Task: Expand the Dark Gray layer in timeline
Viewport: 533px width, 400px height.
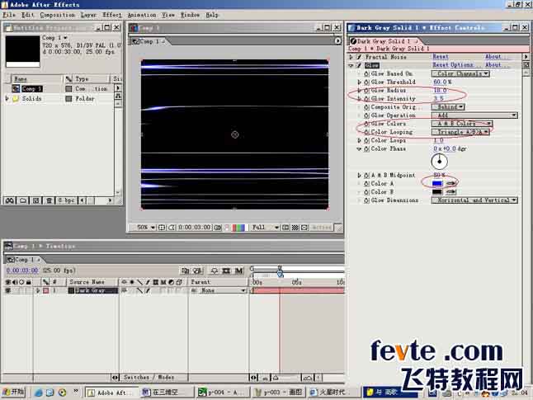Action: 38,290
